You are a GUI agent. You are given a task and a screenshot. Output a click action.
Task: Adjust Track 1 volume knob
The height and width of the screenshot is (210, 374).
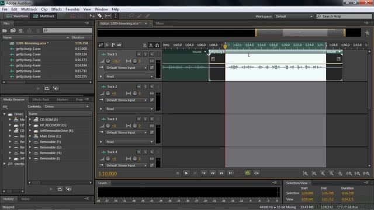tap(108, 61)
